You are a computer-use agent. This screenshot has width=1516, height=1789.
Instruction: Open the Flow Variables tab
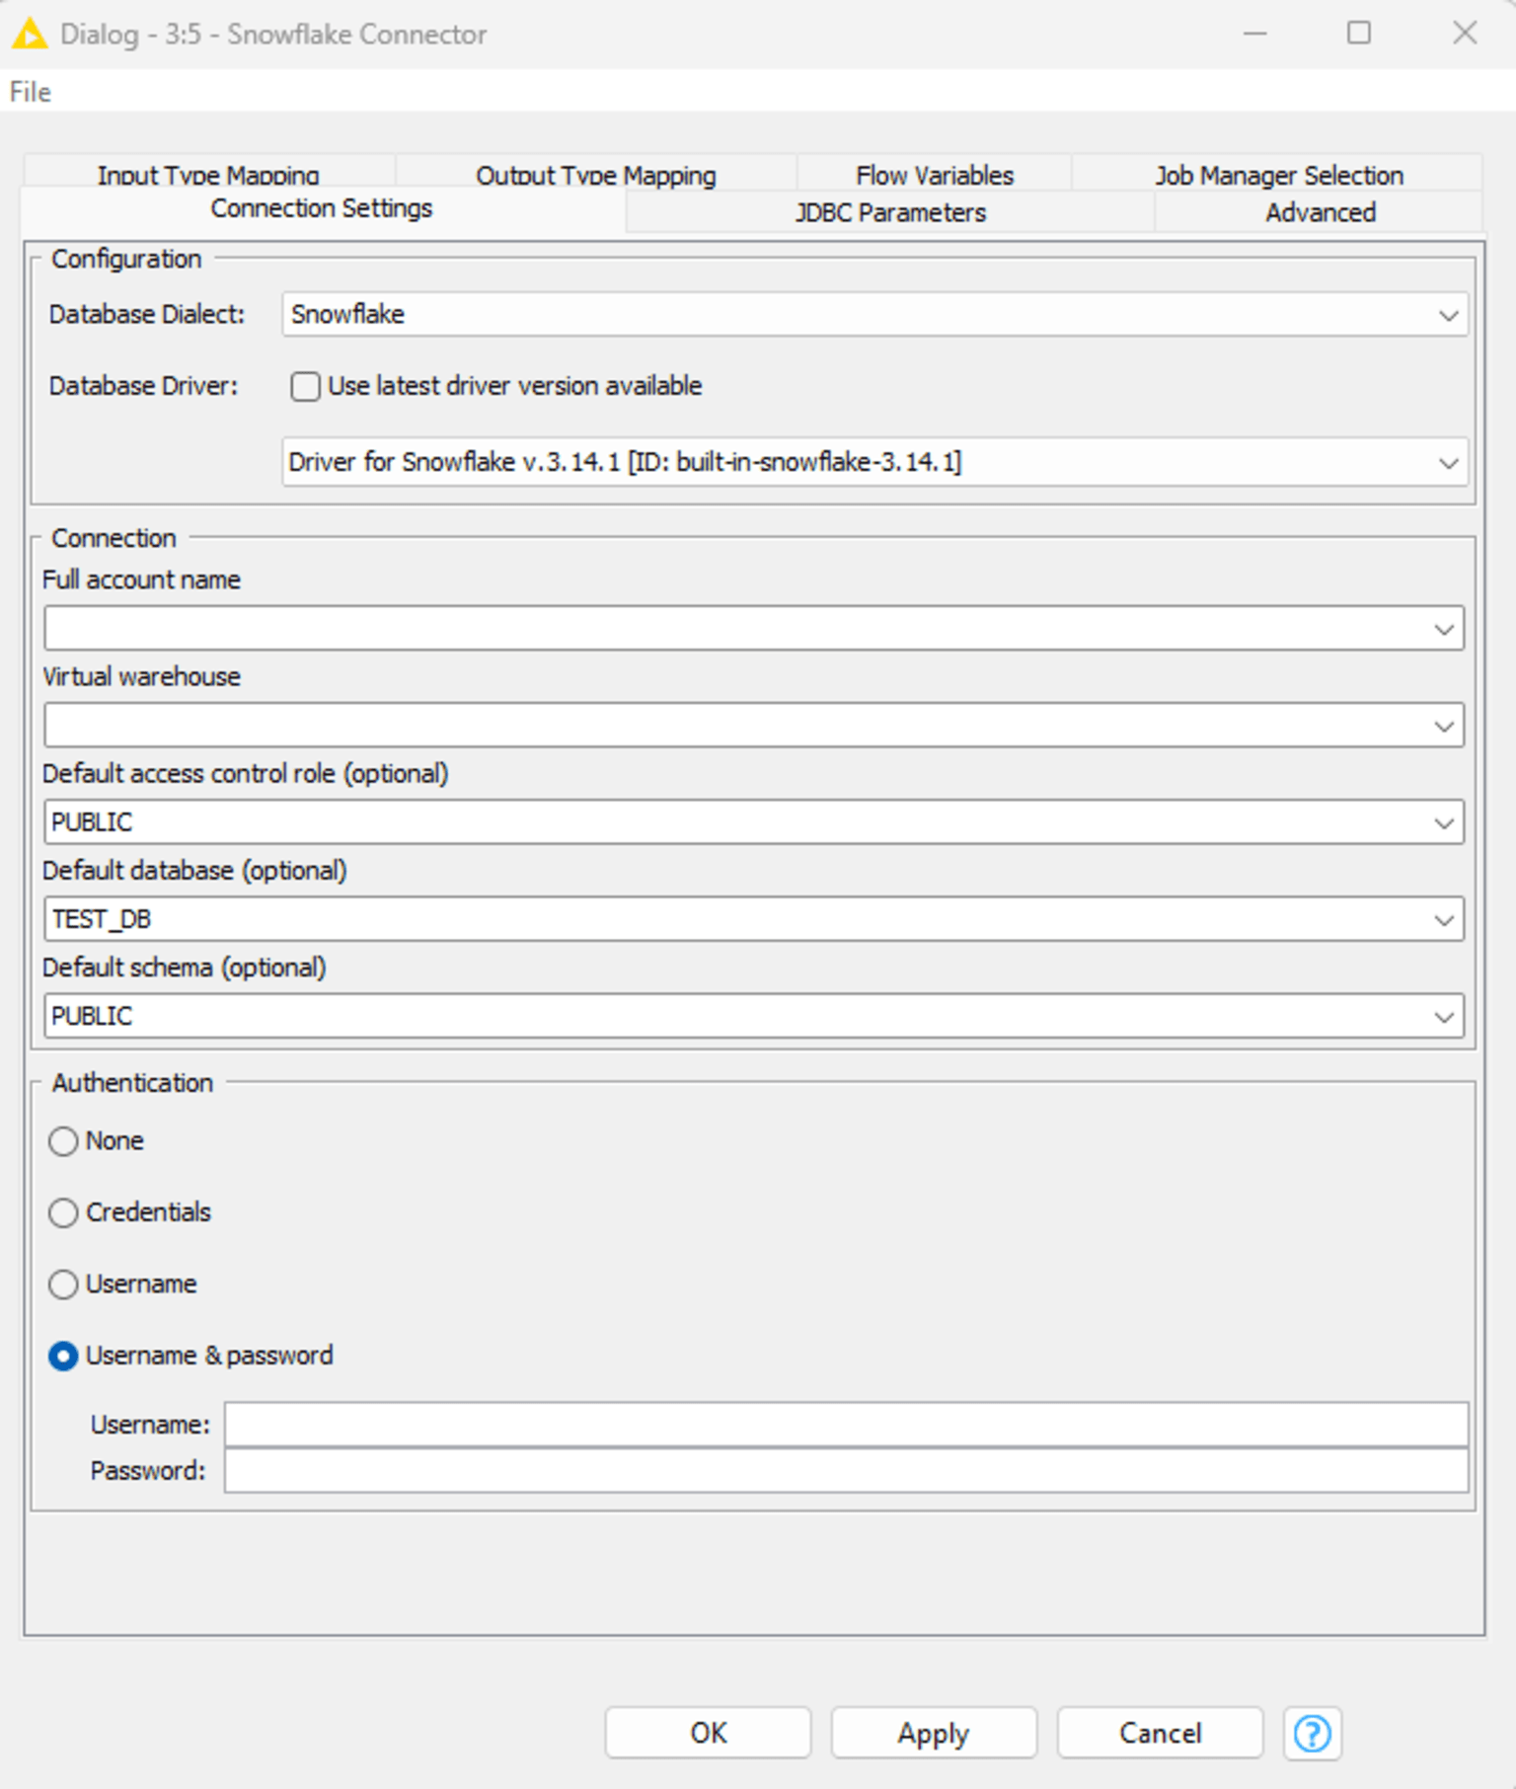point(935,174)
